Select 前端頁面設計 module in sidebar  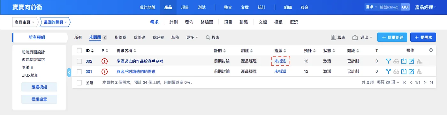(33, 52)
